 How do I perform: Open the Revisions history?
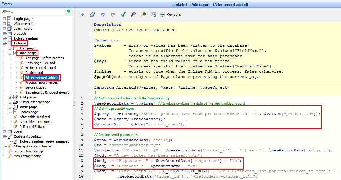[x=170, y=14]
